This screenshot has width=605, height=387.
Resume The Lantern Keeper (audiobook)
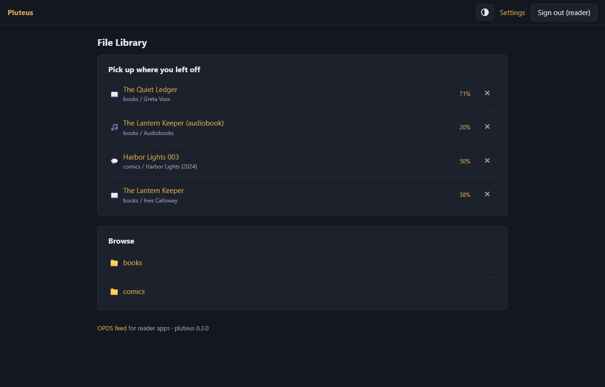(173, 123)
